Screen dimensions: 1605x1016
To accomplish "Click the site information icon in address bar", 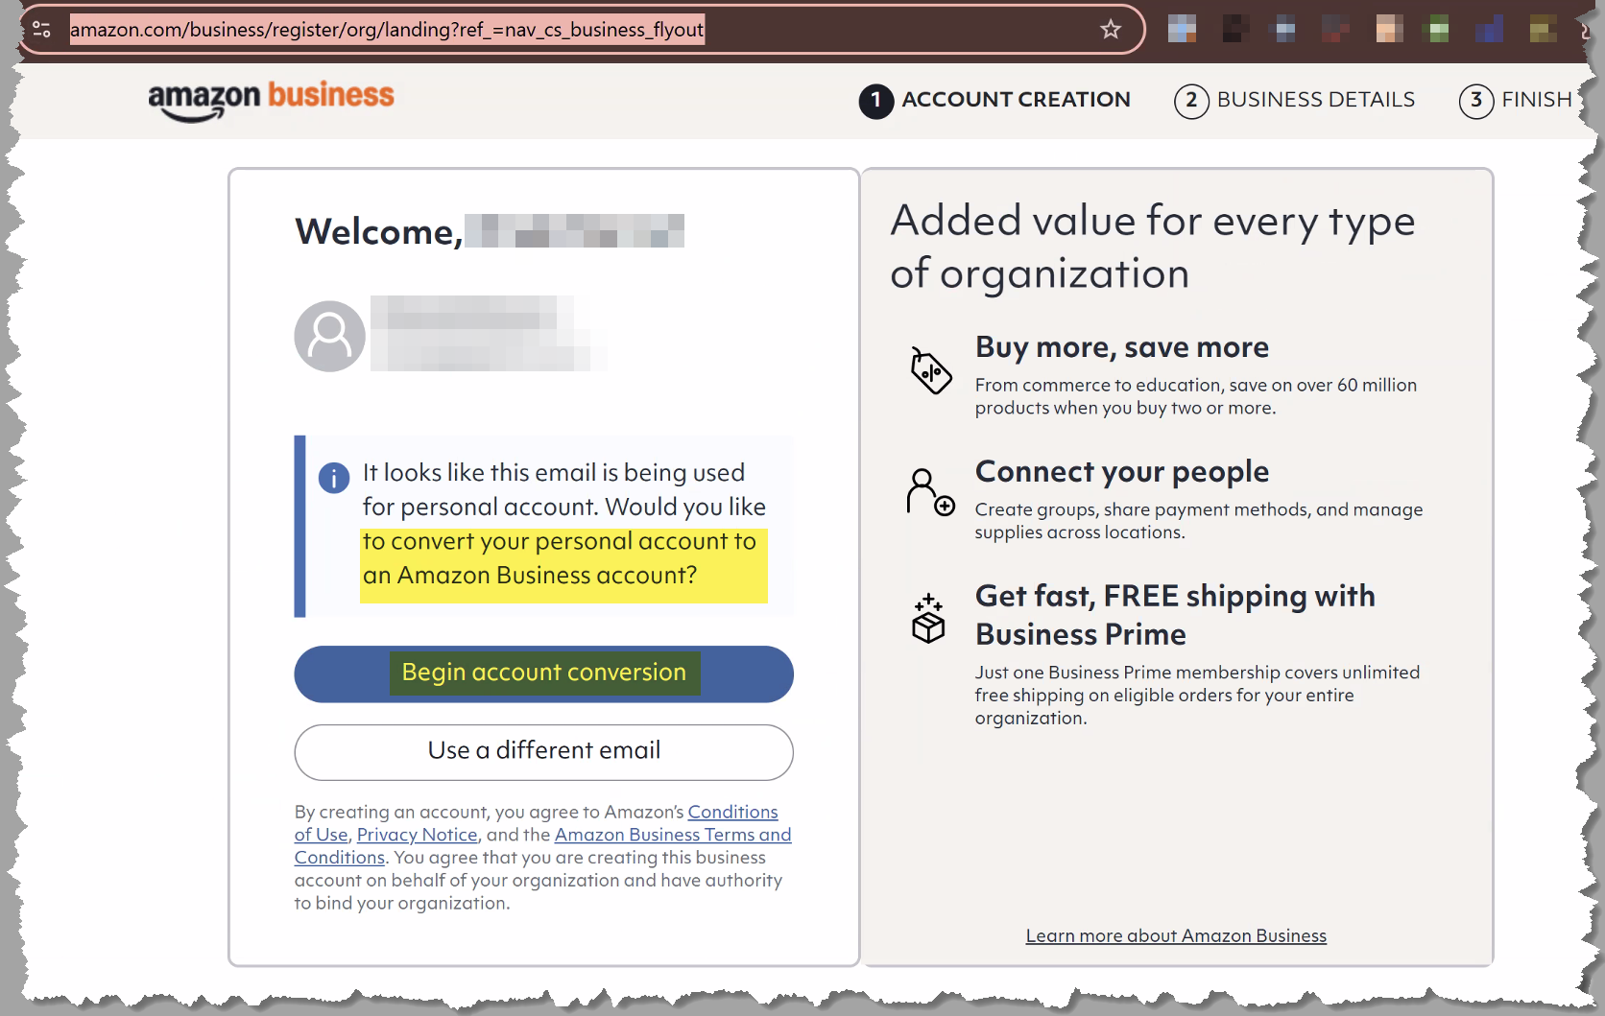I will pyautogui.click(x=41, y=30).
